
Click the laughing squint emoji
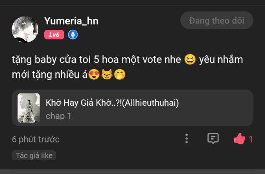pos(190,60)
